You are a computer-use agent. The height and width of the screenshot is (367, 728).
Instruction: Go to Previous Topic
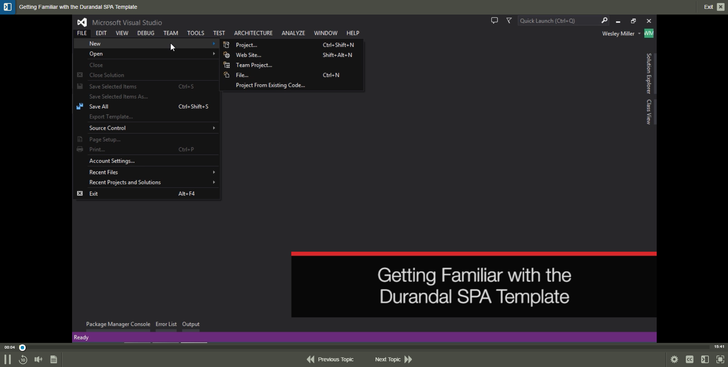click(330, 359)
